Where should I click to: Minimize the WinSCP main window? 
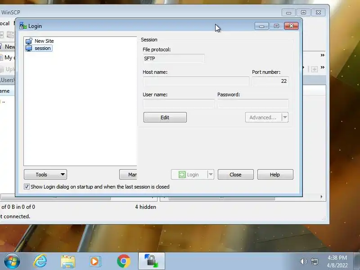[288, 13]
